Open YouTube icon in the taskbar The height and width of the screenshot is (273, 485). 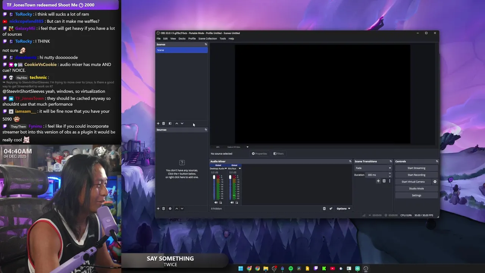click(332, 268)
